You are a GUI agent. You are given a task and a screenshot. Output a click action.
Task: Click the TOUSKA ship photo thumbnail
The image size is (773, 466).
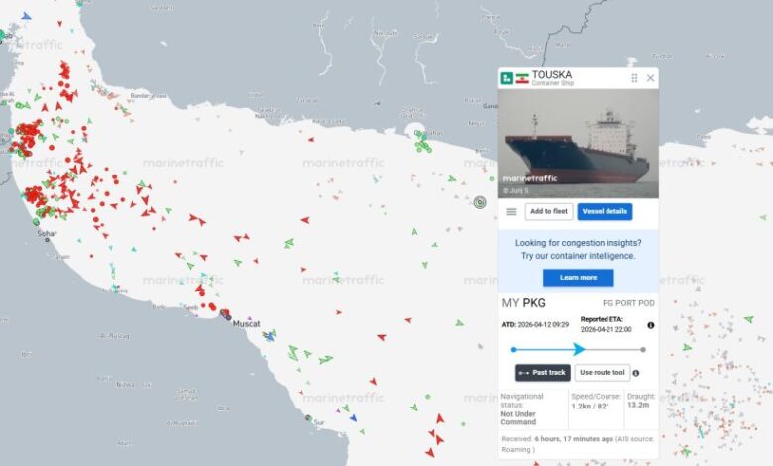click(579, 144)
